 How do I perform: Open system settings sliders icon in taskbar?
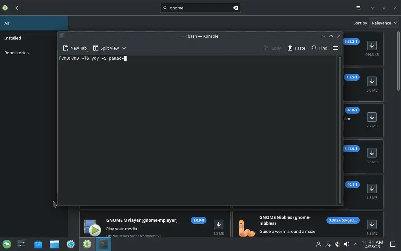click(x=22, y=244)
